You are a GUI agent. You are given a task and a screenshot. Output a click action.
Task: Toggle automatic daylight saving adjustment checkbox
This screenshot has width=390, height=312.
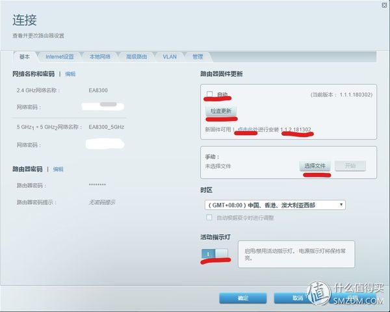click(x=209, y=218)
